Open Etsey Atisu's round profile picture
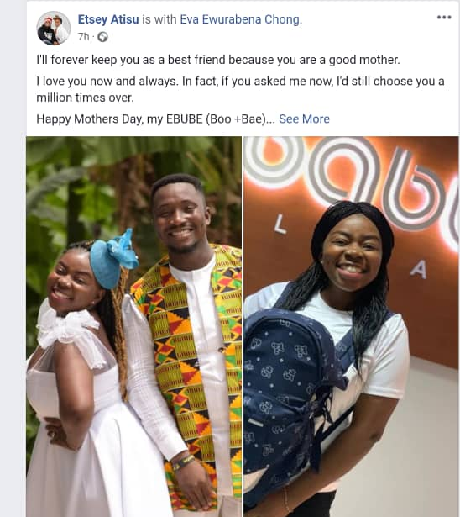Viewport: 460px width, 517px height. (54, 28)
